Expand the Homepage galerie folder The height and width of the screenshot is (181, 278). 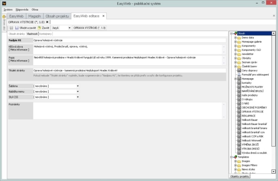tap(235, 42)
